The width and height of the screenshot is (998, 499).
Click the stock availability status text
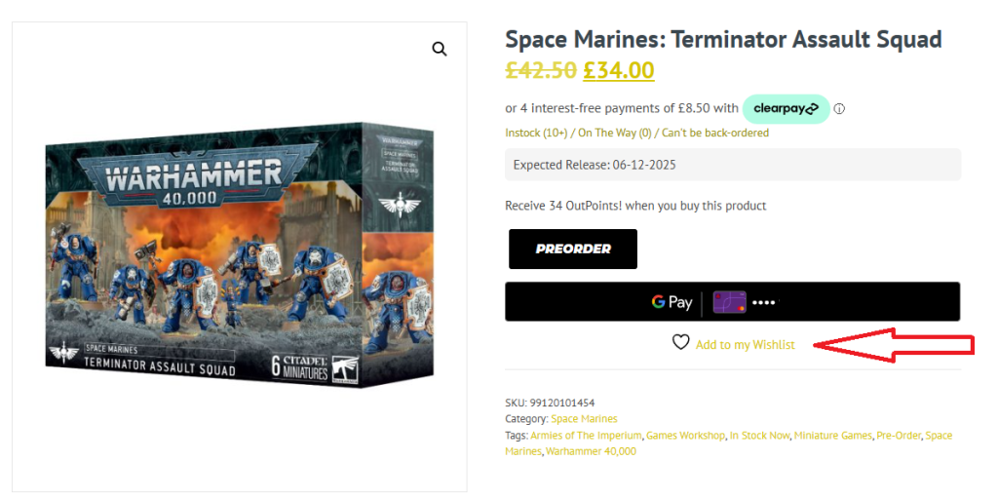click(636, 133)
